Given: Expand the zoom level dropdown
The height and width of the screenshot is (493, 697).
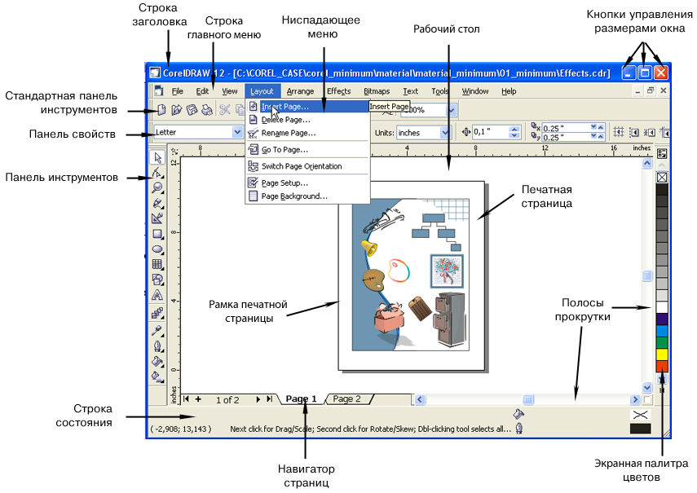Looking at the screenshot, I should click(451, 110).
